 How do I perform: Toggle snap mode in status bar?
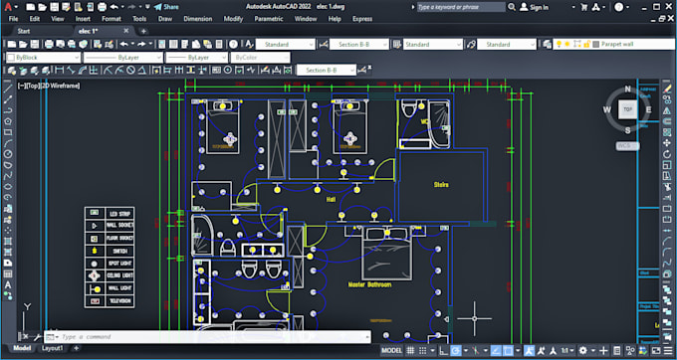(x=422, y=350)
